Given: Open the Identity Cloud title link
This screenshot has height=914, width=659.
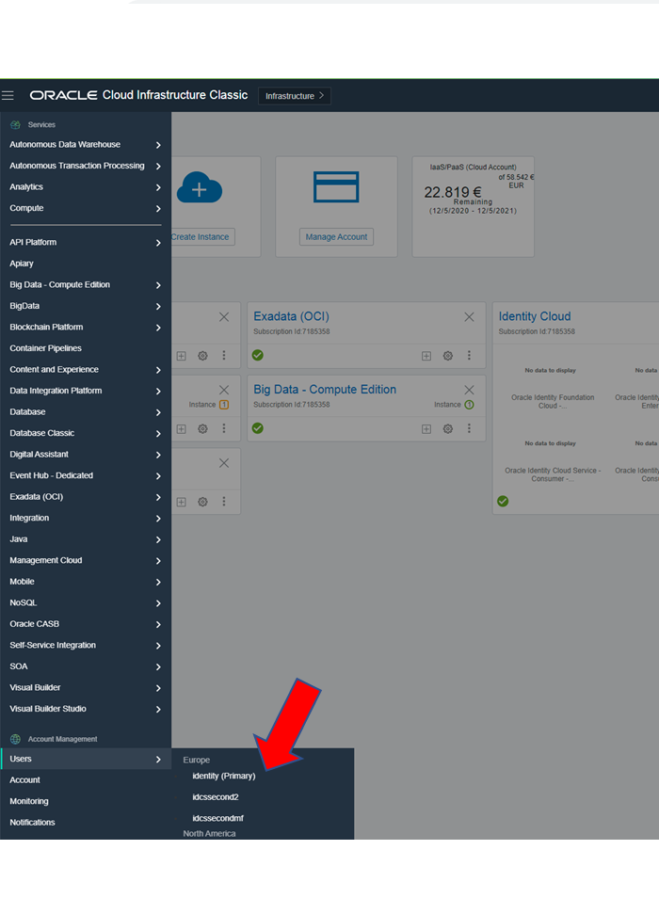Looking at the screenshot, I should (534, 316).
